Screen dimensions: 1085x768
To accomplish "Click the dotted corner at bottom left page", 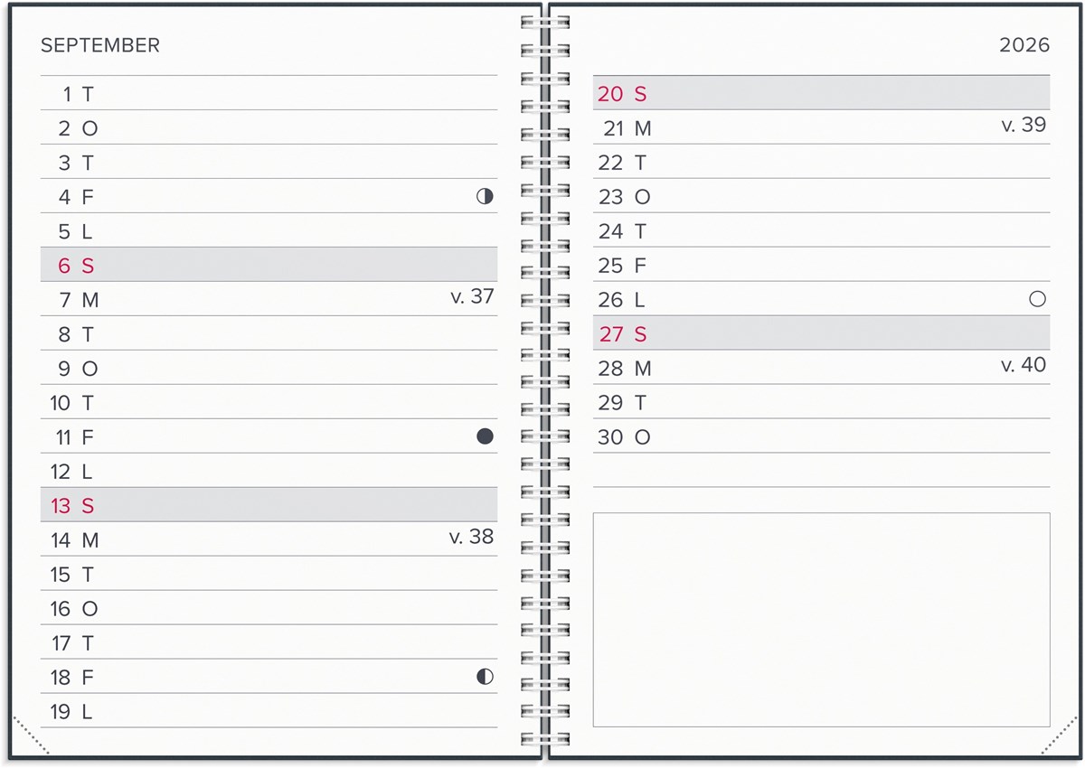I will 31,735.
